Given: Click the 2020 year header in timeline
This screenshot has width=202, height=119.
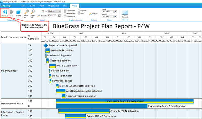Looking at the screenshot, I should (123, 34).
